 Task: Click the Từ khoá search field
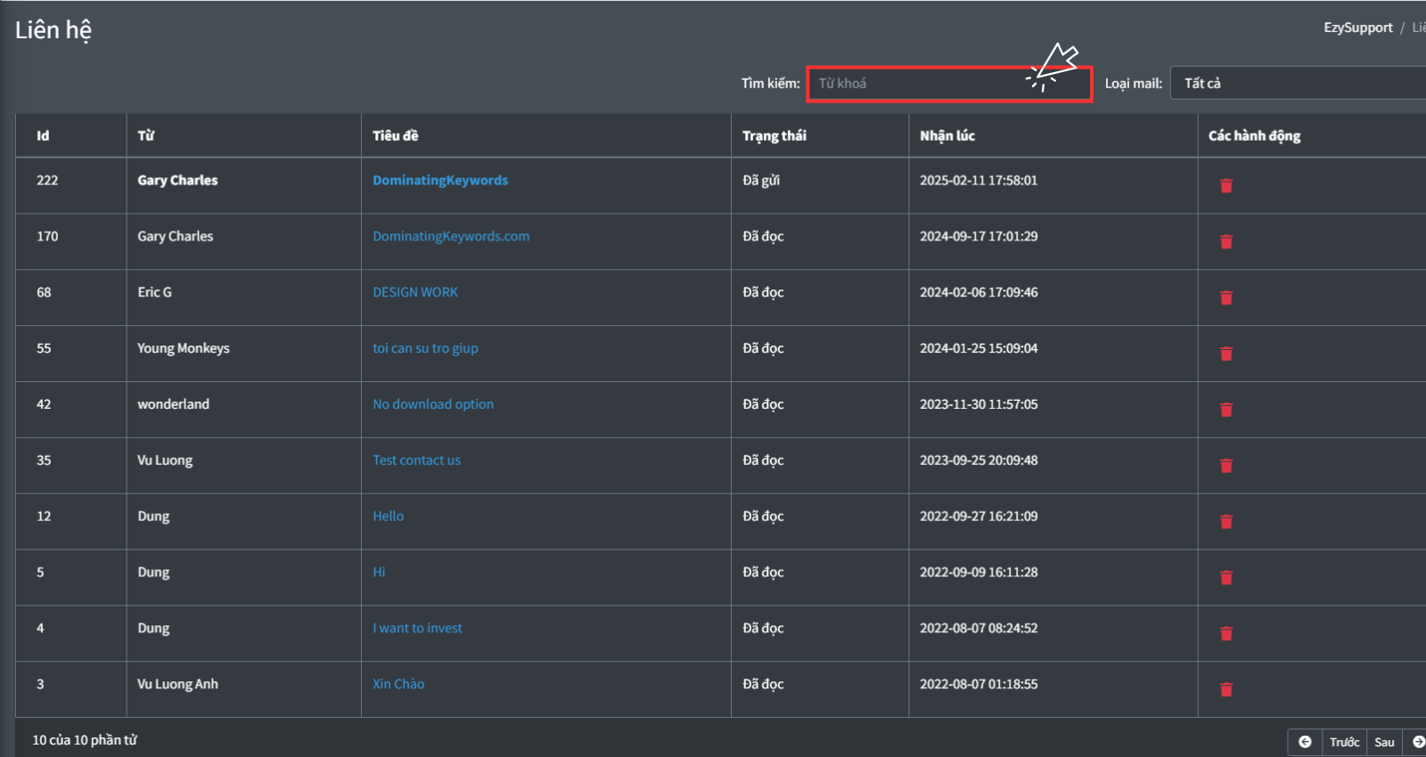(x=918, y=84)
